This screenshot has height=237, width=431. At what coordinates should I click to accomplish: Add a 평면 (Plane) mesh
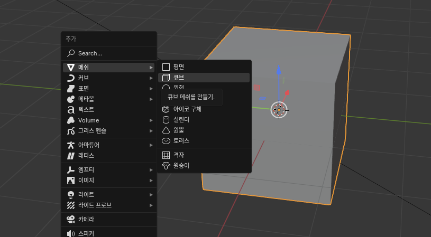point(204,67)
